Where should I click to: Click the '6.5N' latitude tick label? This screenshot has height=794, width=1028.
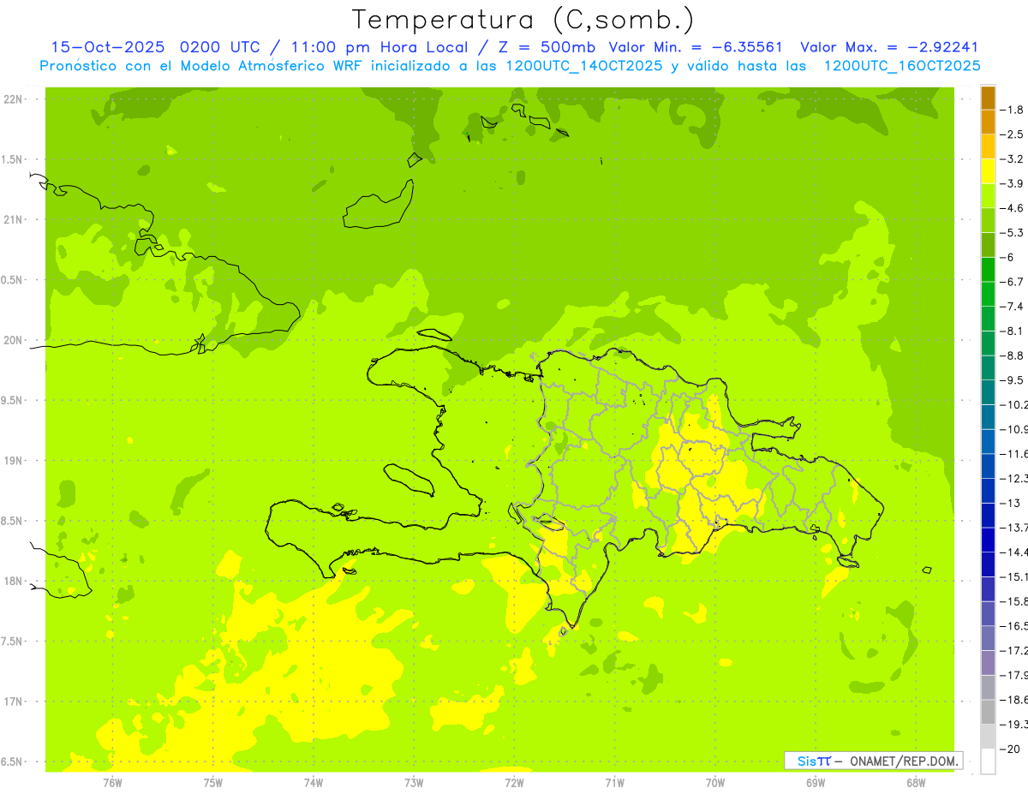12,761
